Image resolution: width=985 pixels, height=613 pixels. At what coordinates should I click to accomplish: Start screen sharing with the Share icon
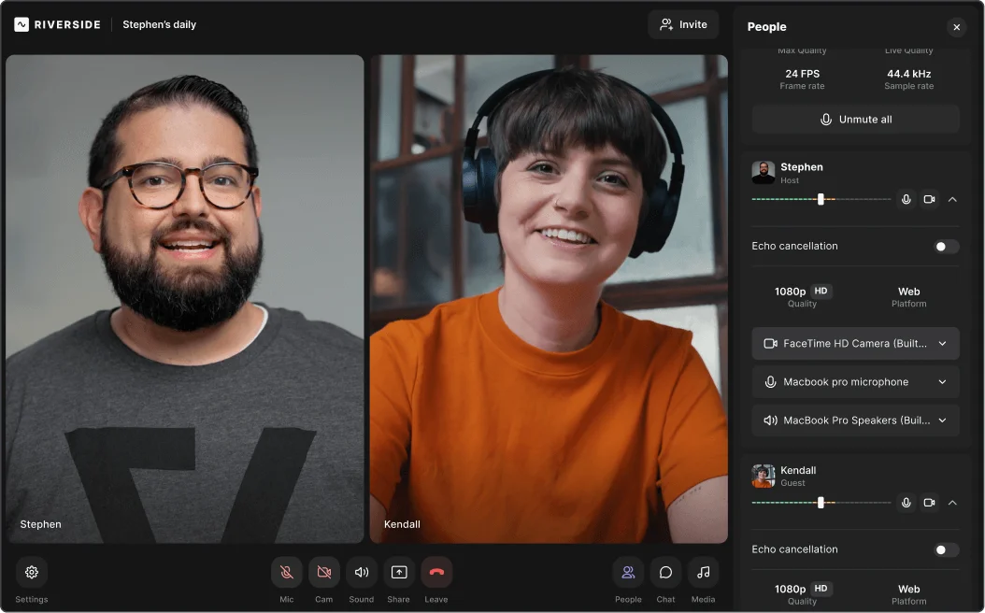pos(398,572)
